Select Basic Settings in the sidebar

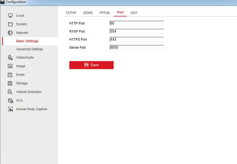pos(27,41)
